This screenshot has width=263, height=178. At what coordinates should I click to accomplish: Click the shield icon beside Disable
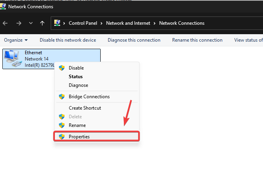62,68
